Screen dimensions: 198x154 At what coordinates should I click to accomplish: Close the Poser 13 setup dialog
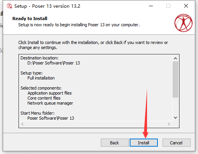186,6
